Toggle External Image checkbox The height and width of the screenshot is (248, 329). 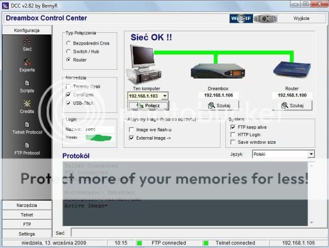coord(132,138)
